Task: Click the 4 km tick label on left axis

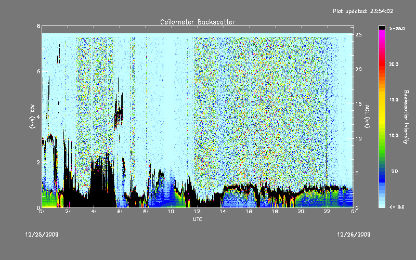Action: 38,116
